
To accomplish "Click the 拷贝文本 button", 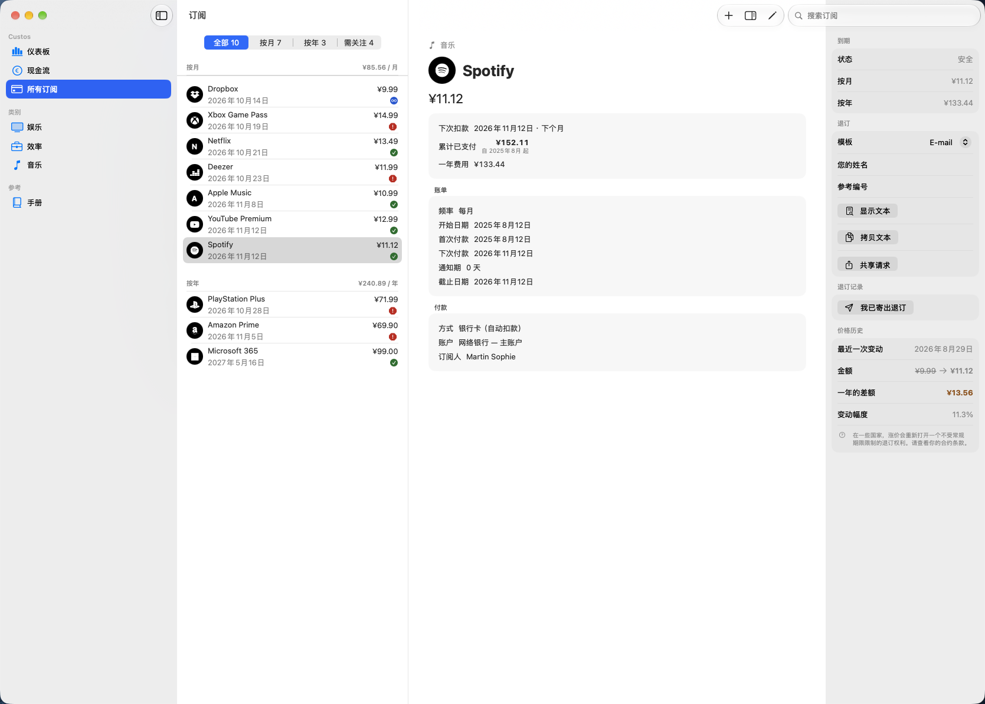I will [868, 237].
